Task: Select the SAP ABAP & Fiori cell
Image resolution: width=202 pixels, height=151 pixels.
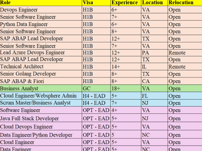Action: coord(22,81)
